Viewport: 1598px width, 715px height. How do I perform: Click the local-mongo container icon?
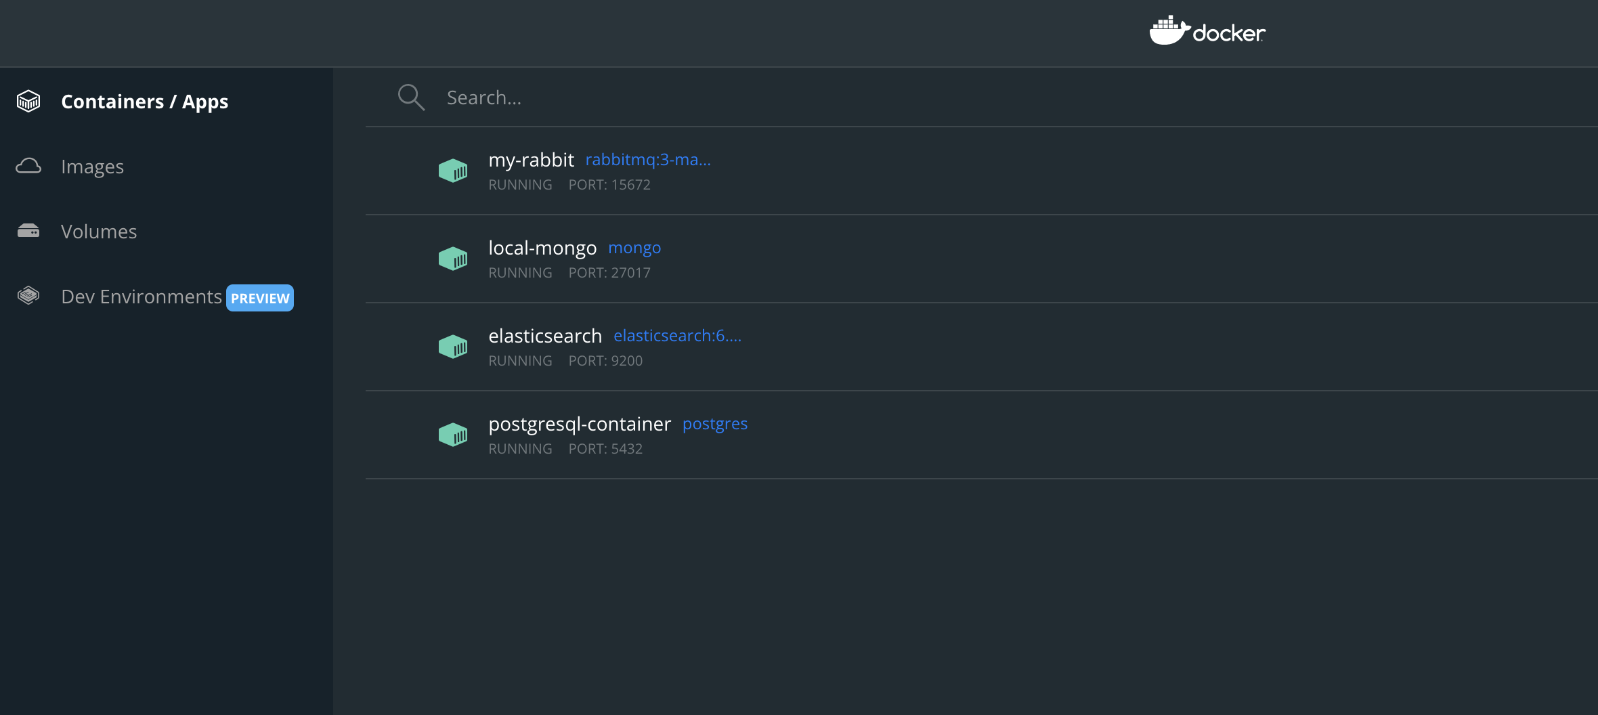[453, 258]
